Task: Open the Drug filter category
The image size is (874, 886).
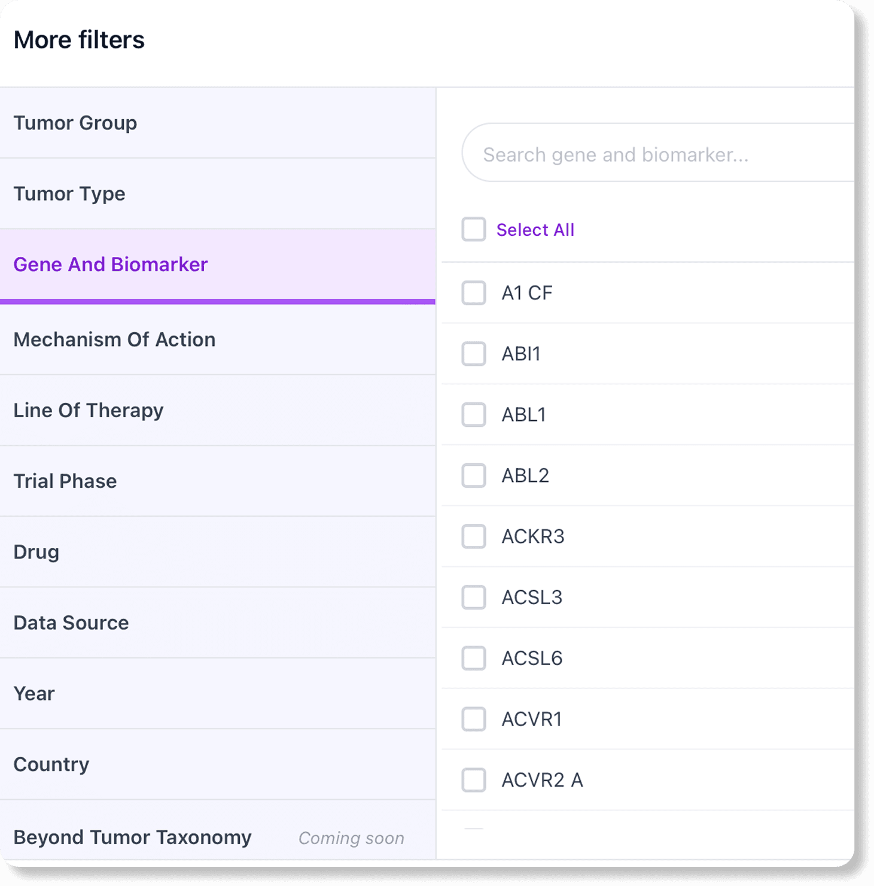Action: pos(218,552)
